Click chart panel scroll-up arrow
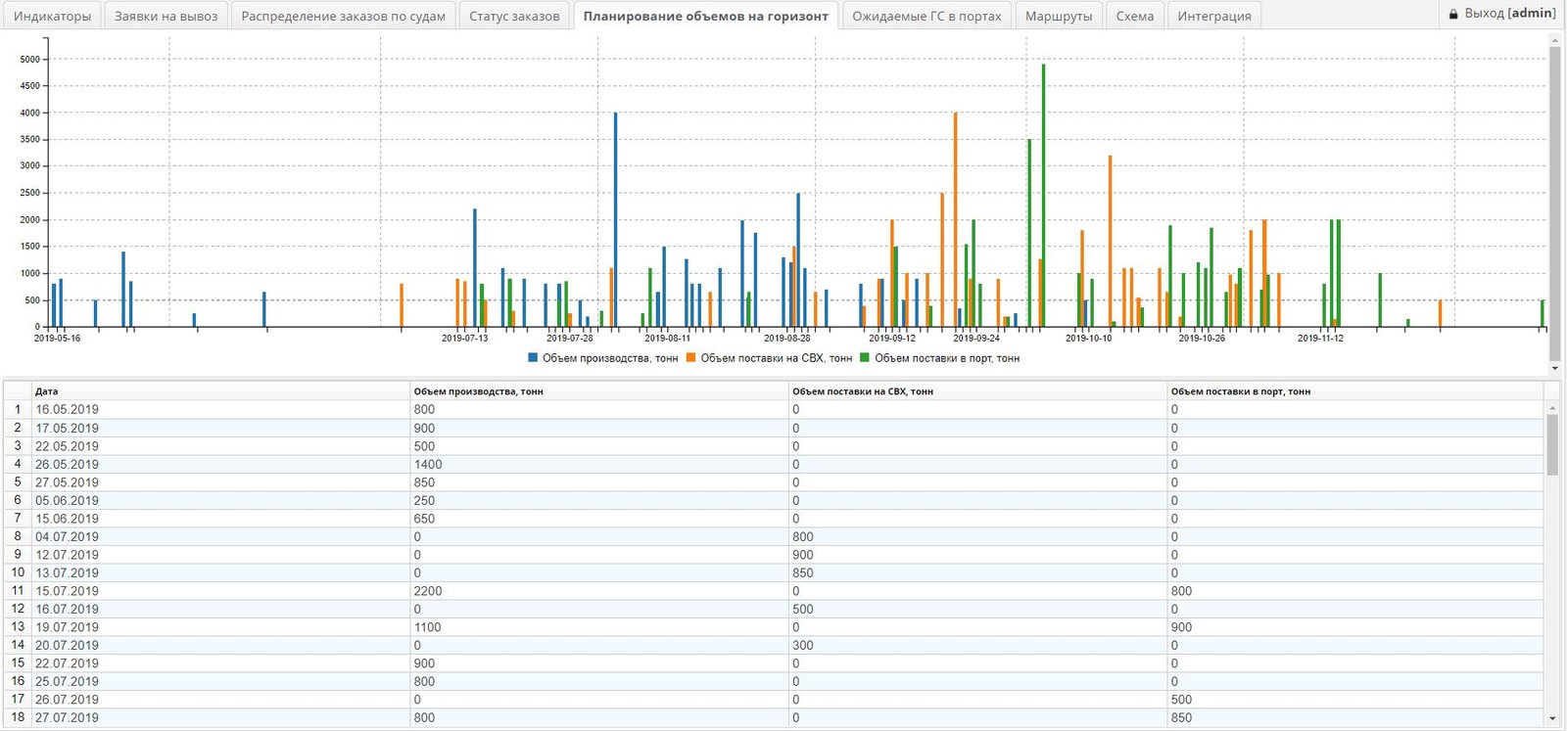This screenshot has height=731, width=1567. [x=1554, y=40]
